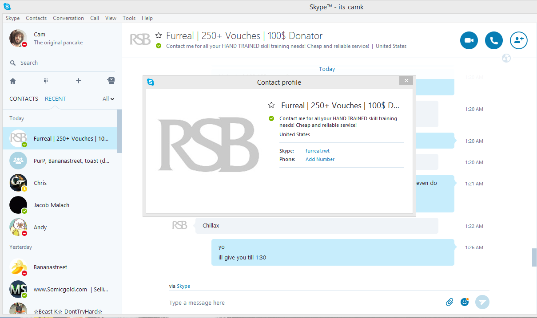
Task: Open the conversation with Jacob Malach
Action: pyautogui.click(x=60, y=205)
